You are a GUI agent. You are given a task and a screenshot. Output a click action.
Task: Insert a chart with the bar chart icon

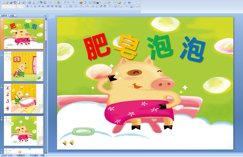click(x=81, y=2)
